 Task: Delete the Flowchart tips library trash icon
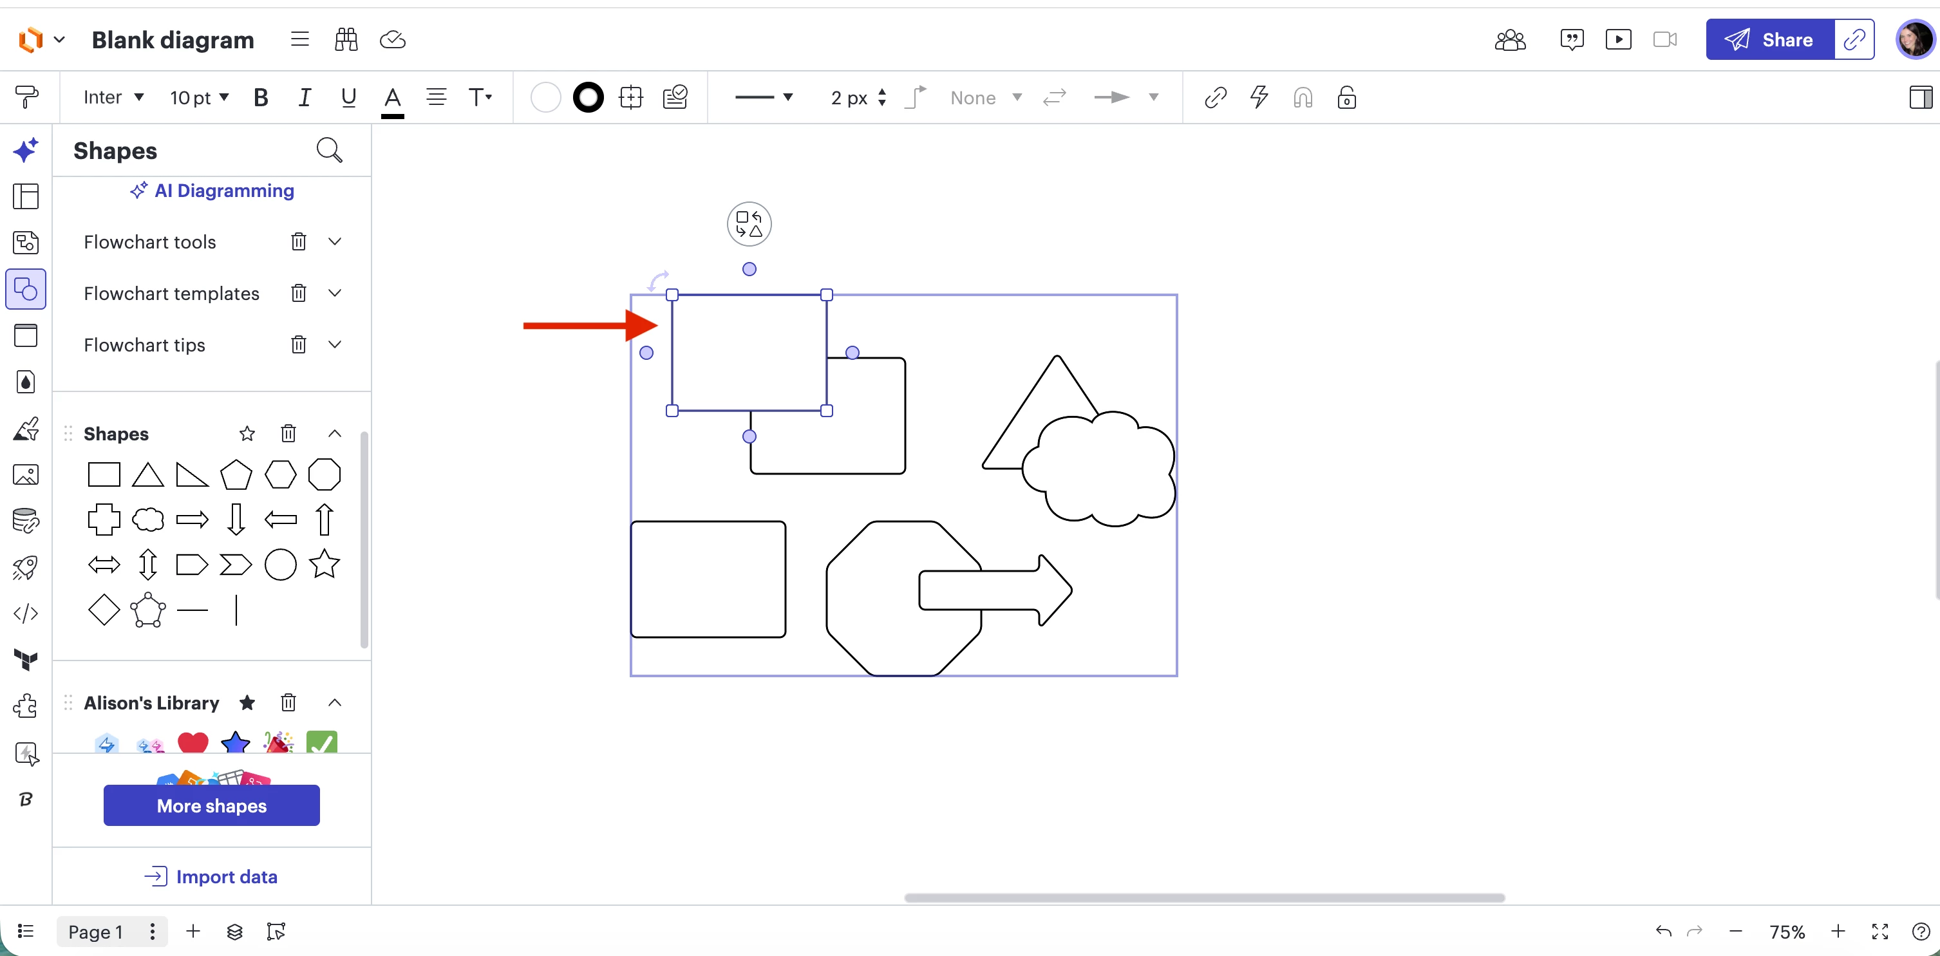[298, 345]
